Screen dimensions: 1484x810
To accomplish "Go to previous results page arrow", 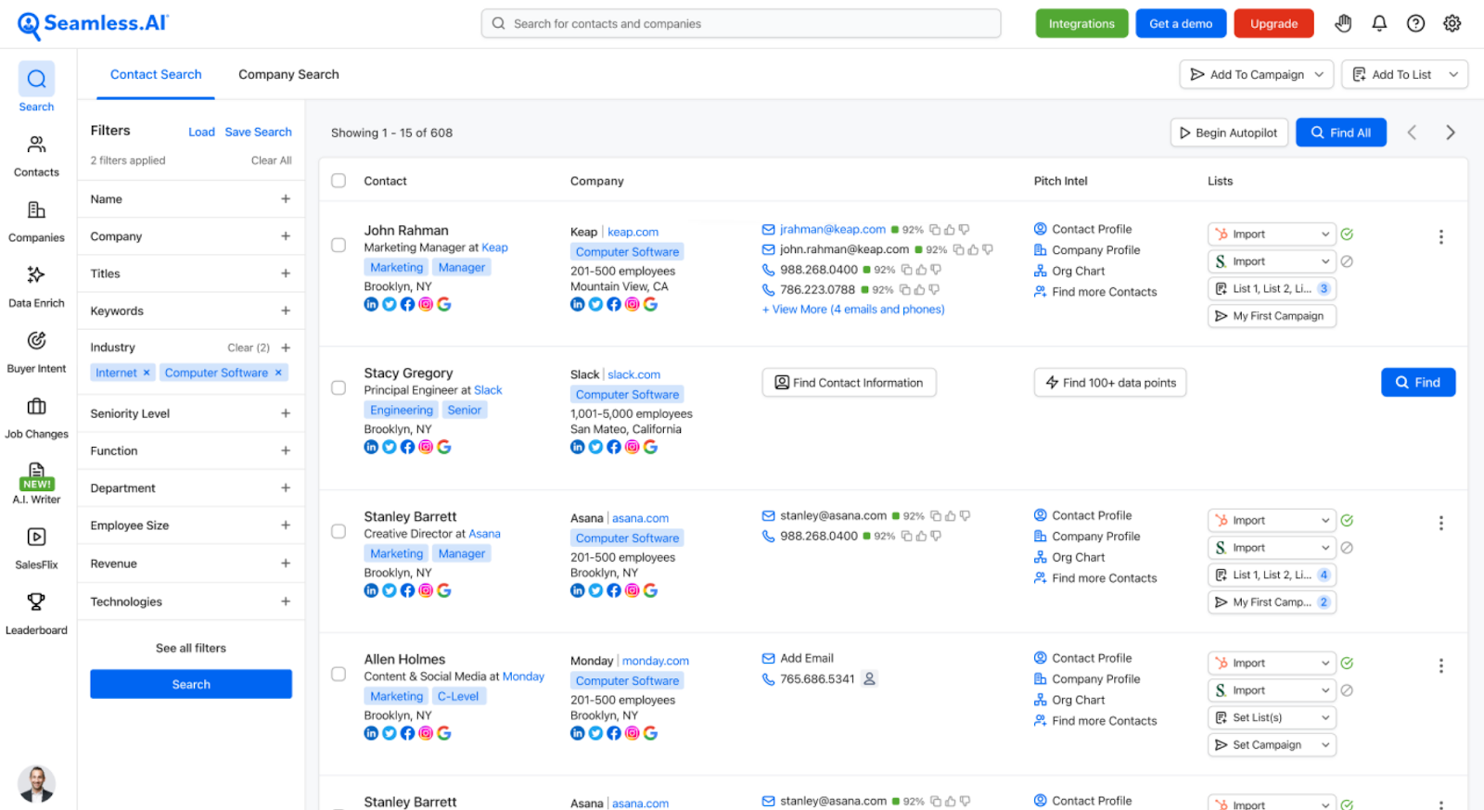I will (x=1412, y=133).
